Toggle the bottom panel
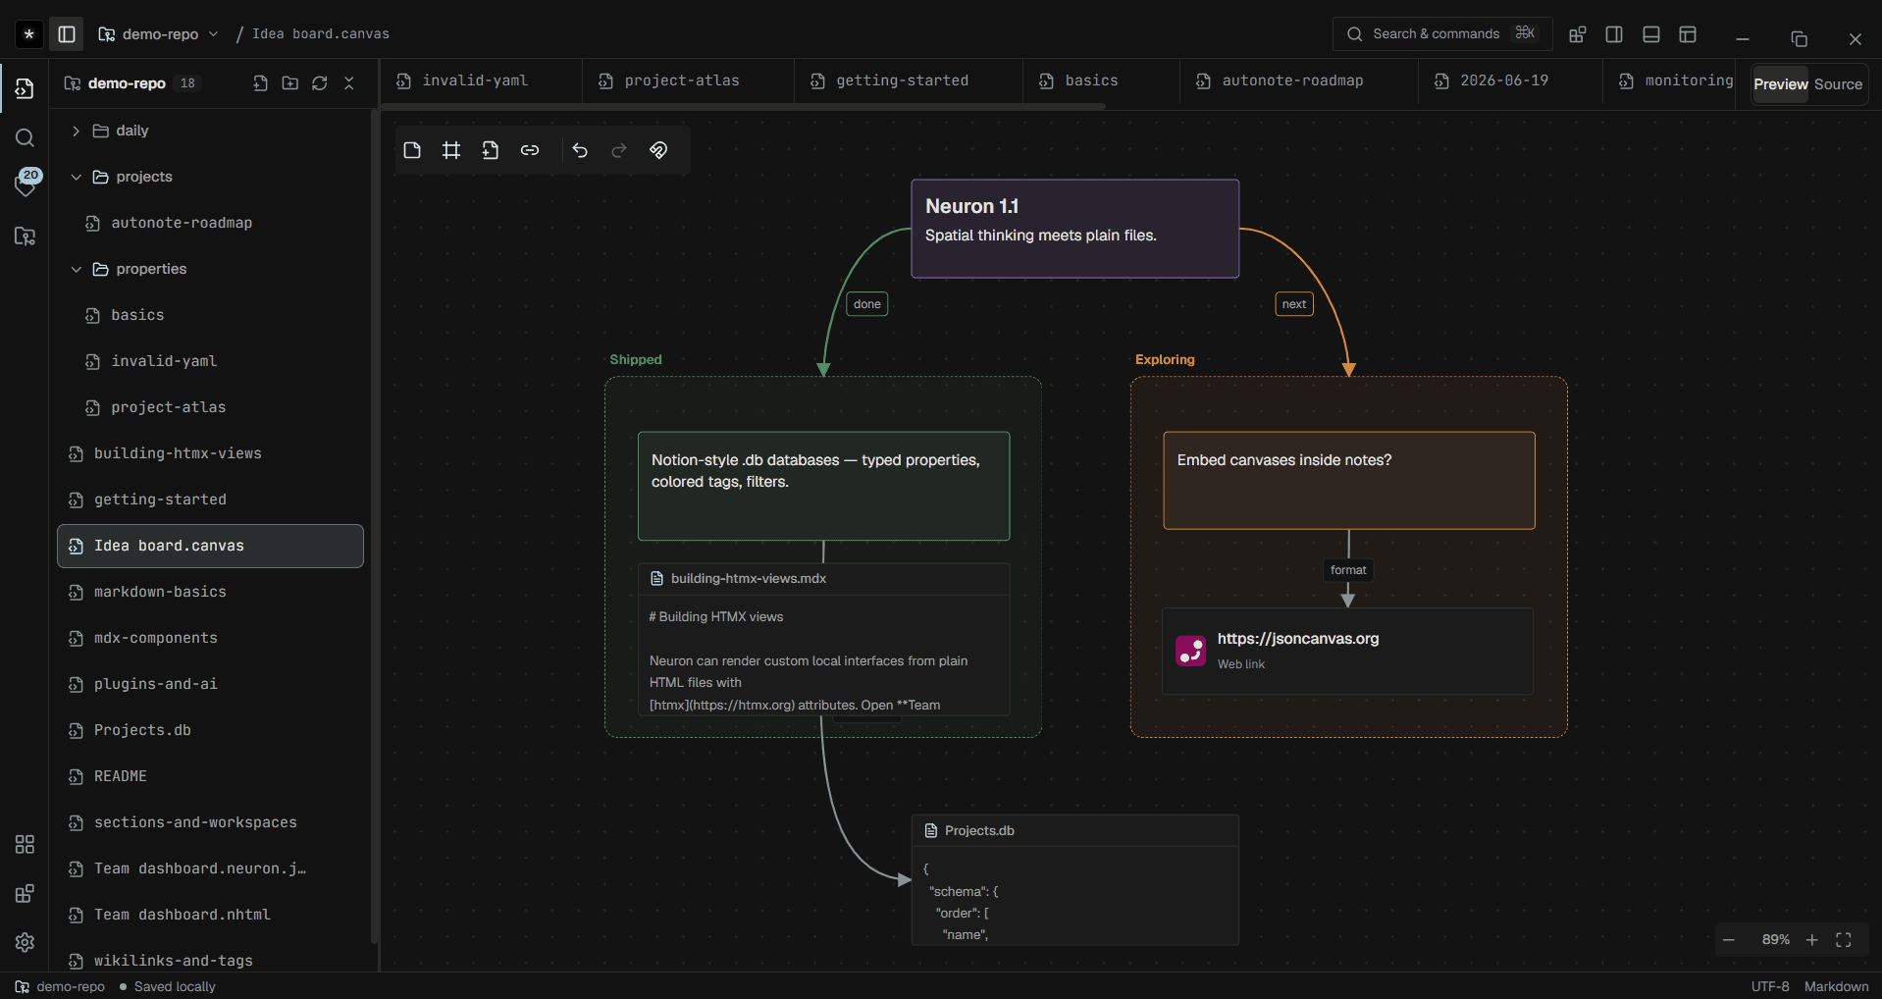The image size is (1882, 999). coord(1651,34)
